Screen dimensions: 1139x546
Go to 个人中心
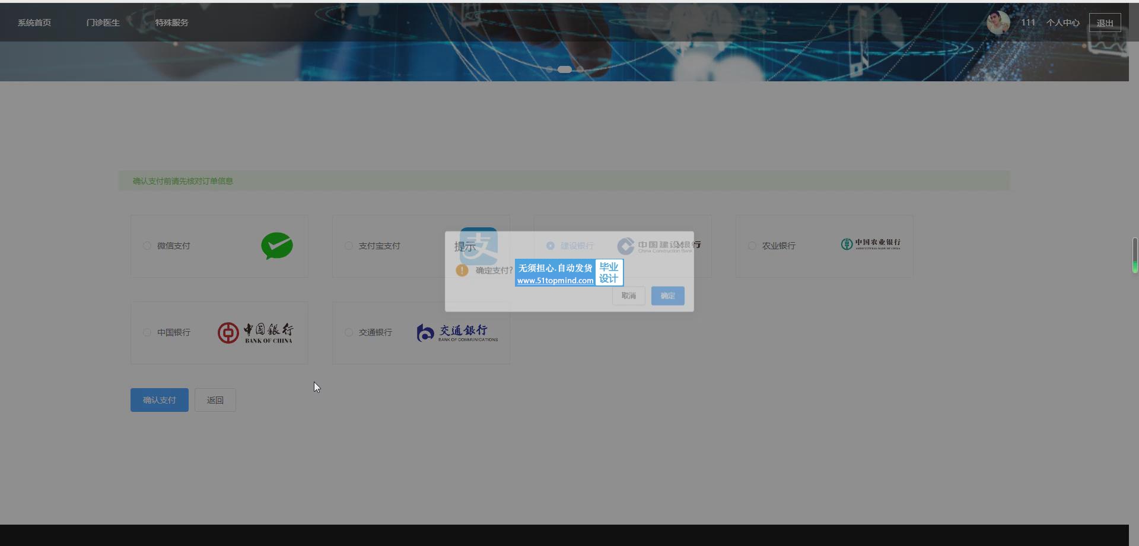point(1063,23)
